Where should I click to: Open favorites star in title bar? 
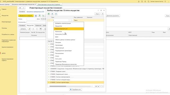pyautogui.click(x=145, y=1)
